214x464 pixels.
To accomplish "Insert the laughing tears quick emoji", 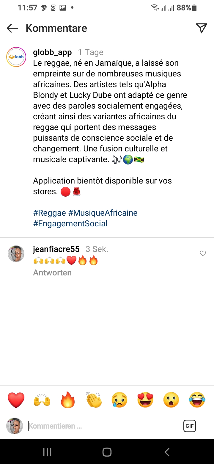I will pos(197,400).
